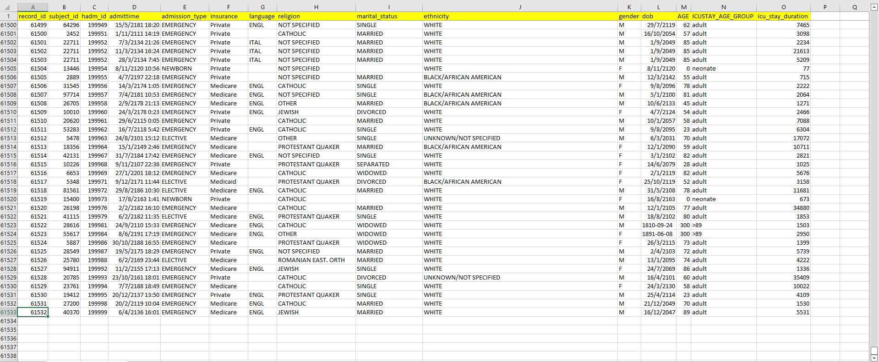Click the hadm_id cell 199949
879x362 pixels.
[x=94, y=25]
